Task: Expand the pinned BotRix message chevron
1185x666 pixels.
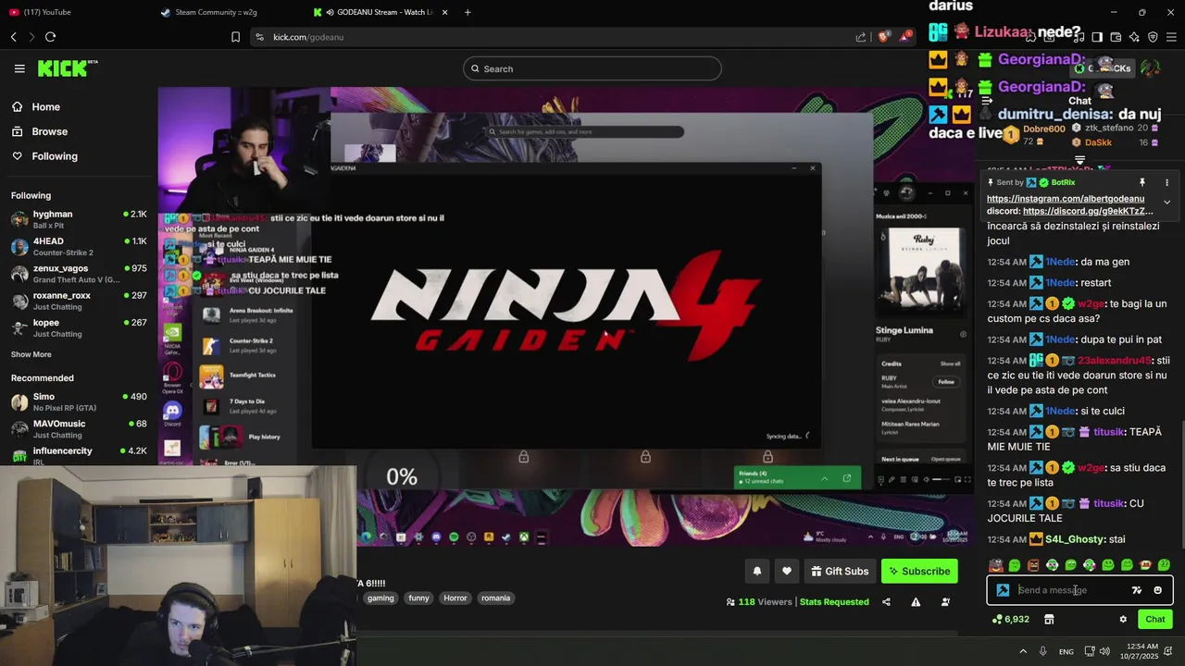Action: (x=1166, y=202)
